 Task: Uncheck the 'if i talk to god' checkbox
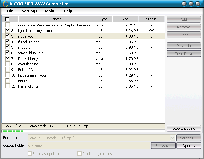8,42
